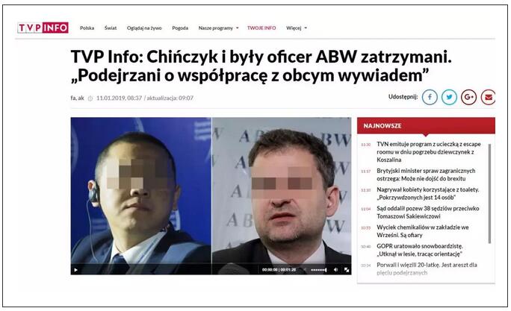Click the Najnowsze list scrollbar

click(x=489, y=194)
